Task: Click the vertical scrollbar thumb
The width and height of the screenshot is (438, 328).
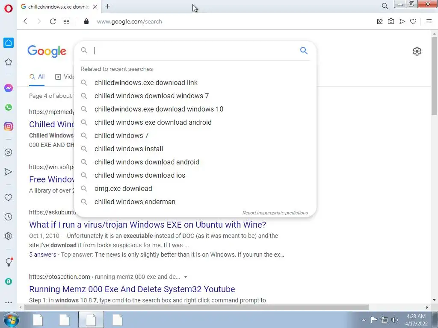Action: point(434,75)
